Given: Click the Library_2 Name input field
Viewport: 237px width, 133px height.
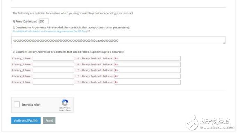Looking at the screenshot, I should tap(54, 64).
